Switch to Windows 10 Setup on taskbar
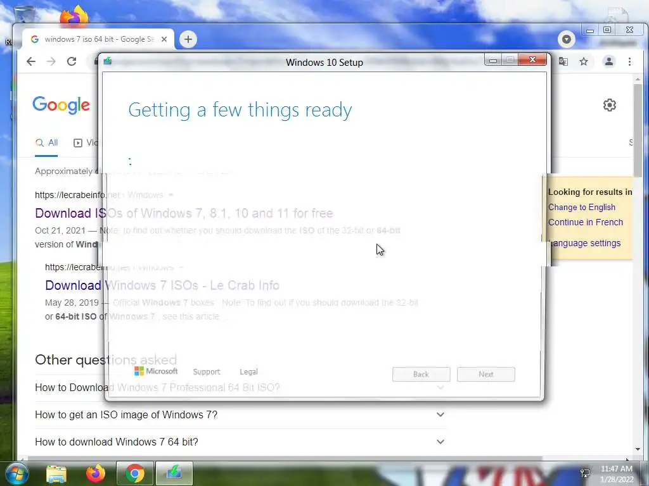The width and height of the screenshot is (649, 486). (174, 473)
